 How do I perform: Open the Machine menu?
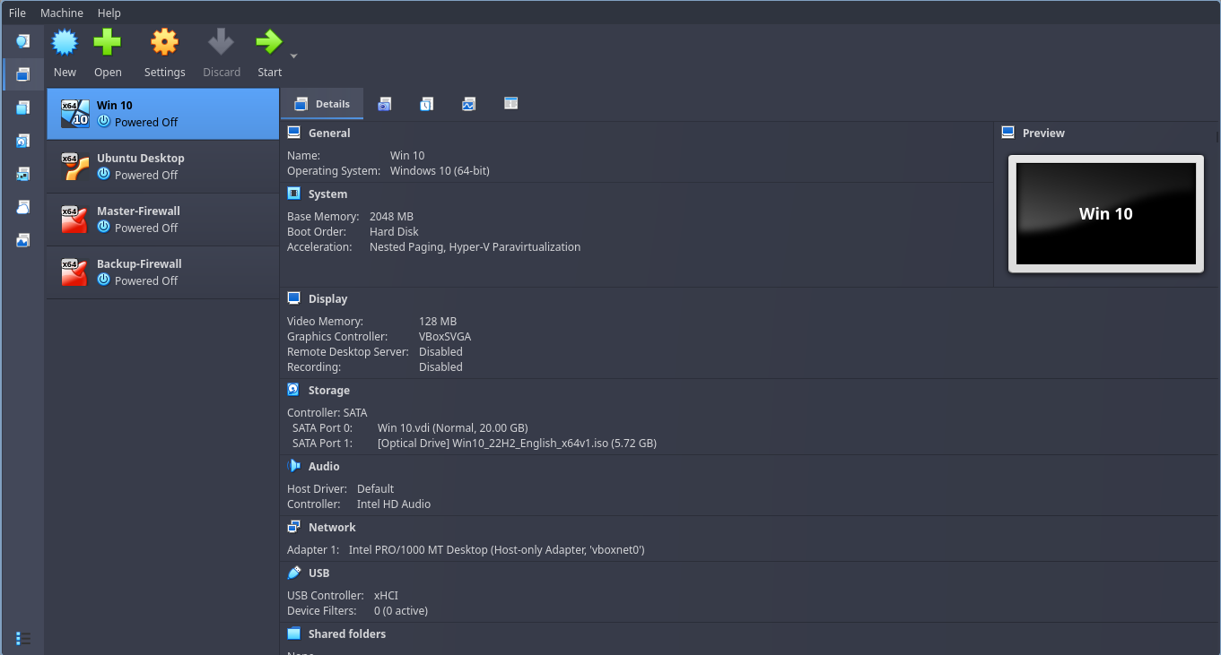[62, 13]
